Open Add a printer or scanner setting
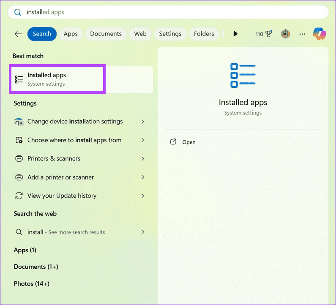Viewport: 336px width, 305px height. [60, 177]
